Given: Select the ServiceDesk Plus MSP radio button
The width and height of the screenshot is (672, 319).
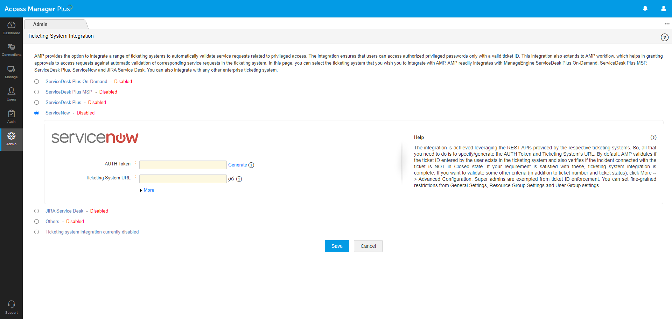Looking at the screenshot, I should point(37,92).
